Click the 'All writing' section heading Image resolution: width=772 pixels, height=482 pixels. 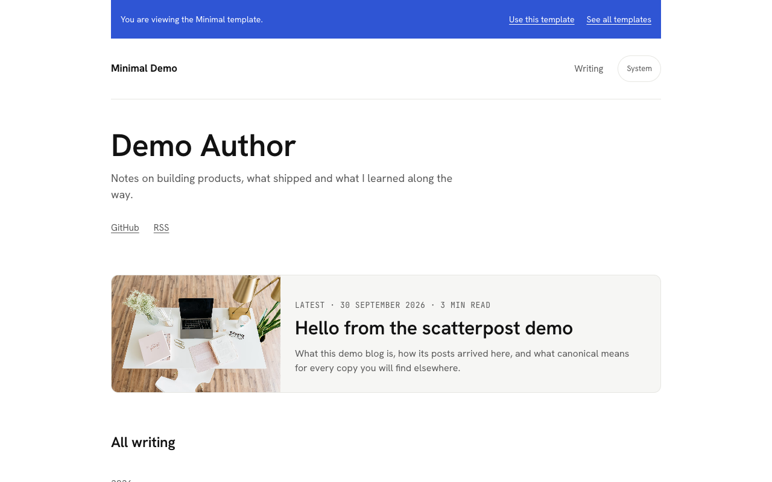point(143,442)
